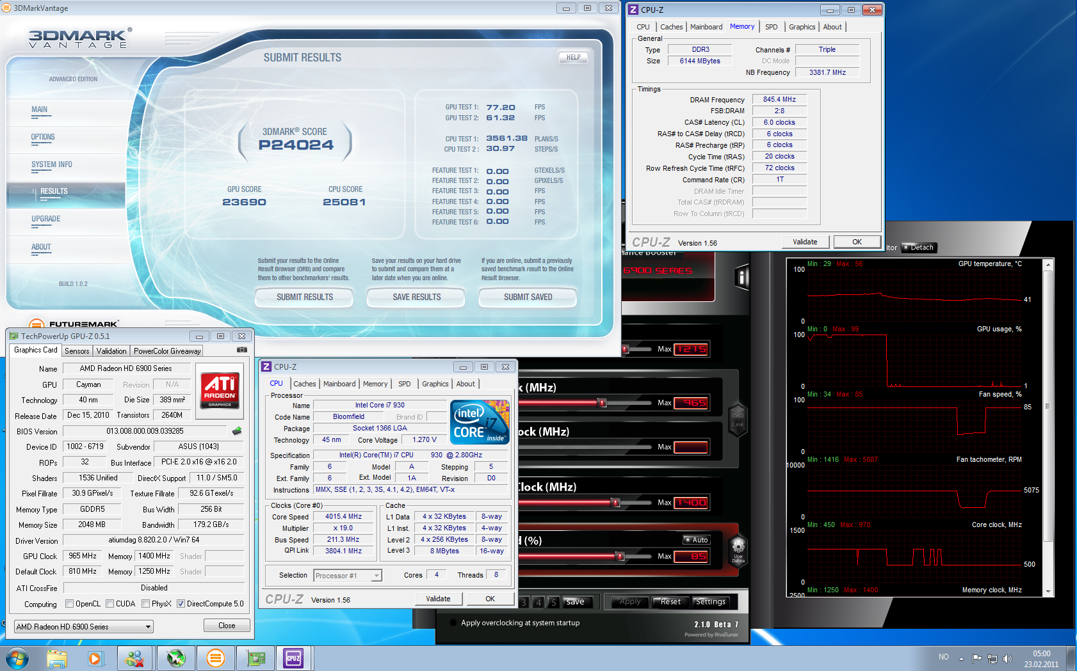Viewport: 1077px width, 671px height.
Task: Switch to 3DMark Vantage taskbar icon
Action: [x=216, y=658]
